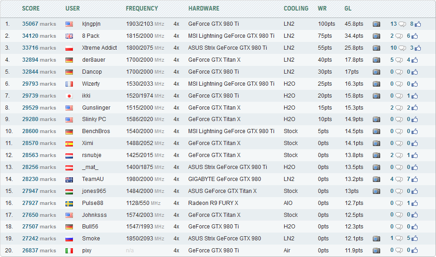
Task: Select frequency 1128/550 MHz
Action: point(143,203)
